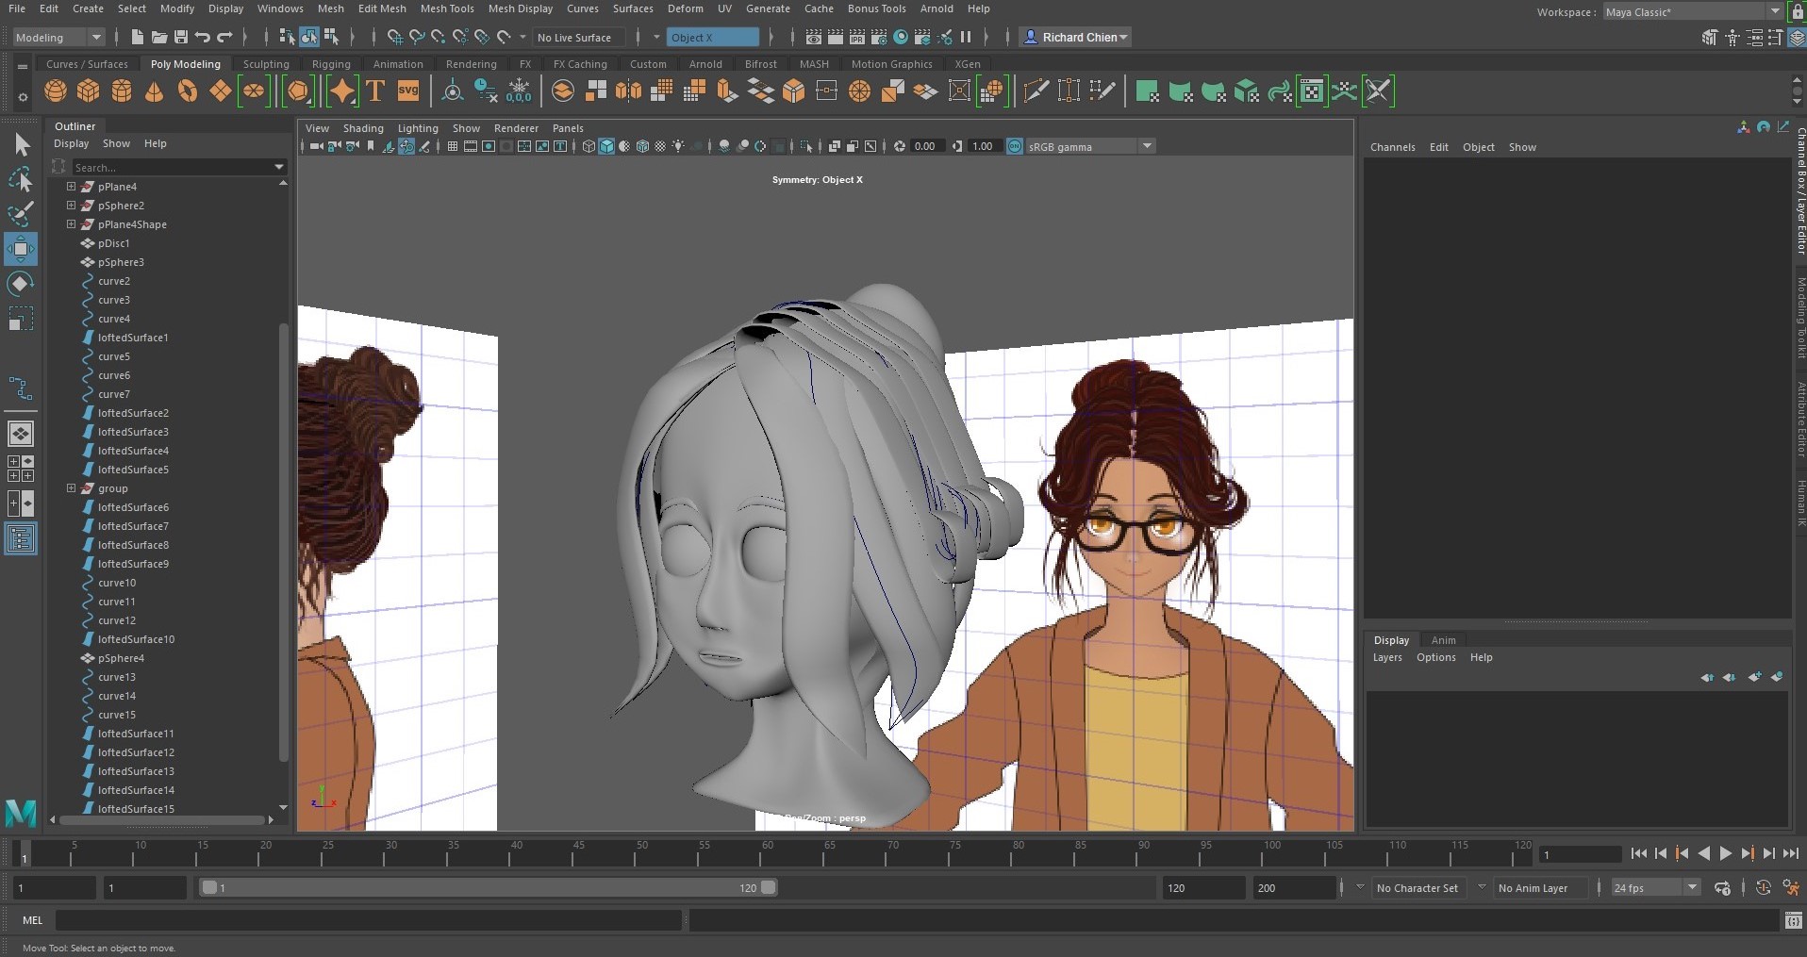The image size is (1807, 957).
Task: Click the polygon cube shelf icon
Action: pos(89,91)
